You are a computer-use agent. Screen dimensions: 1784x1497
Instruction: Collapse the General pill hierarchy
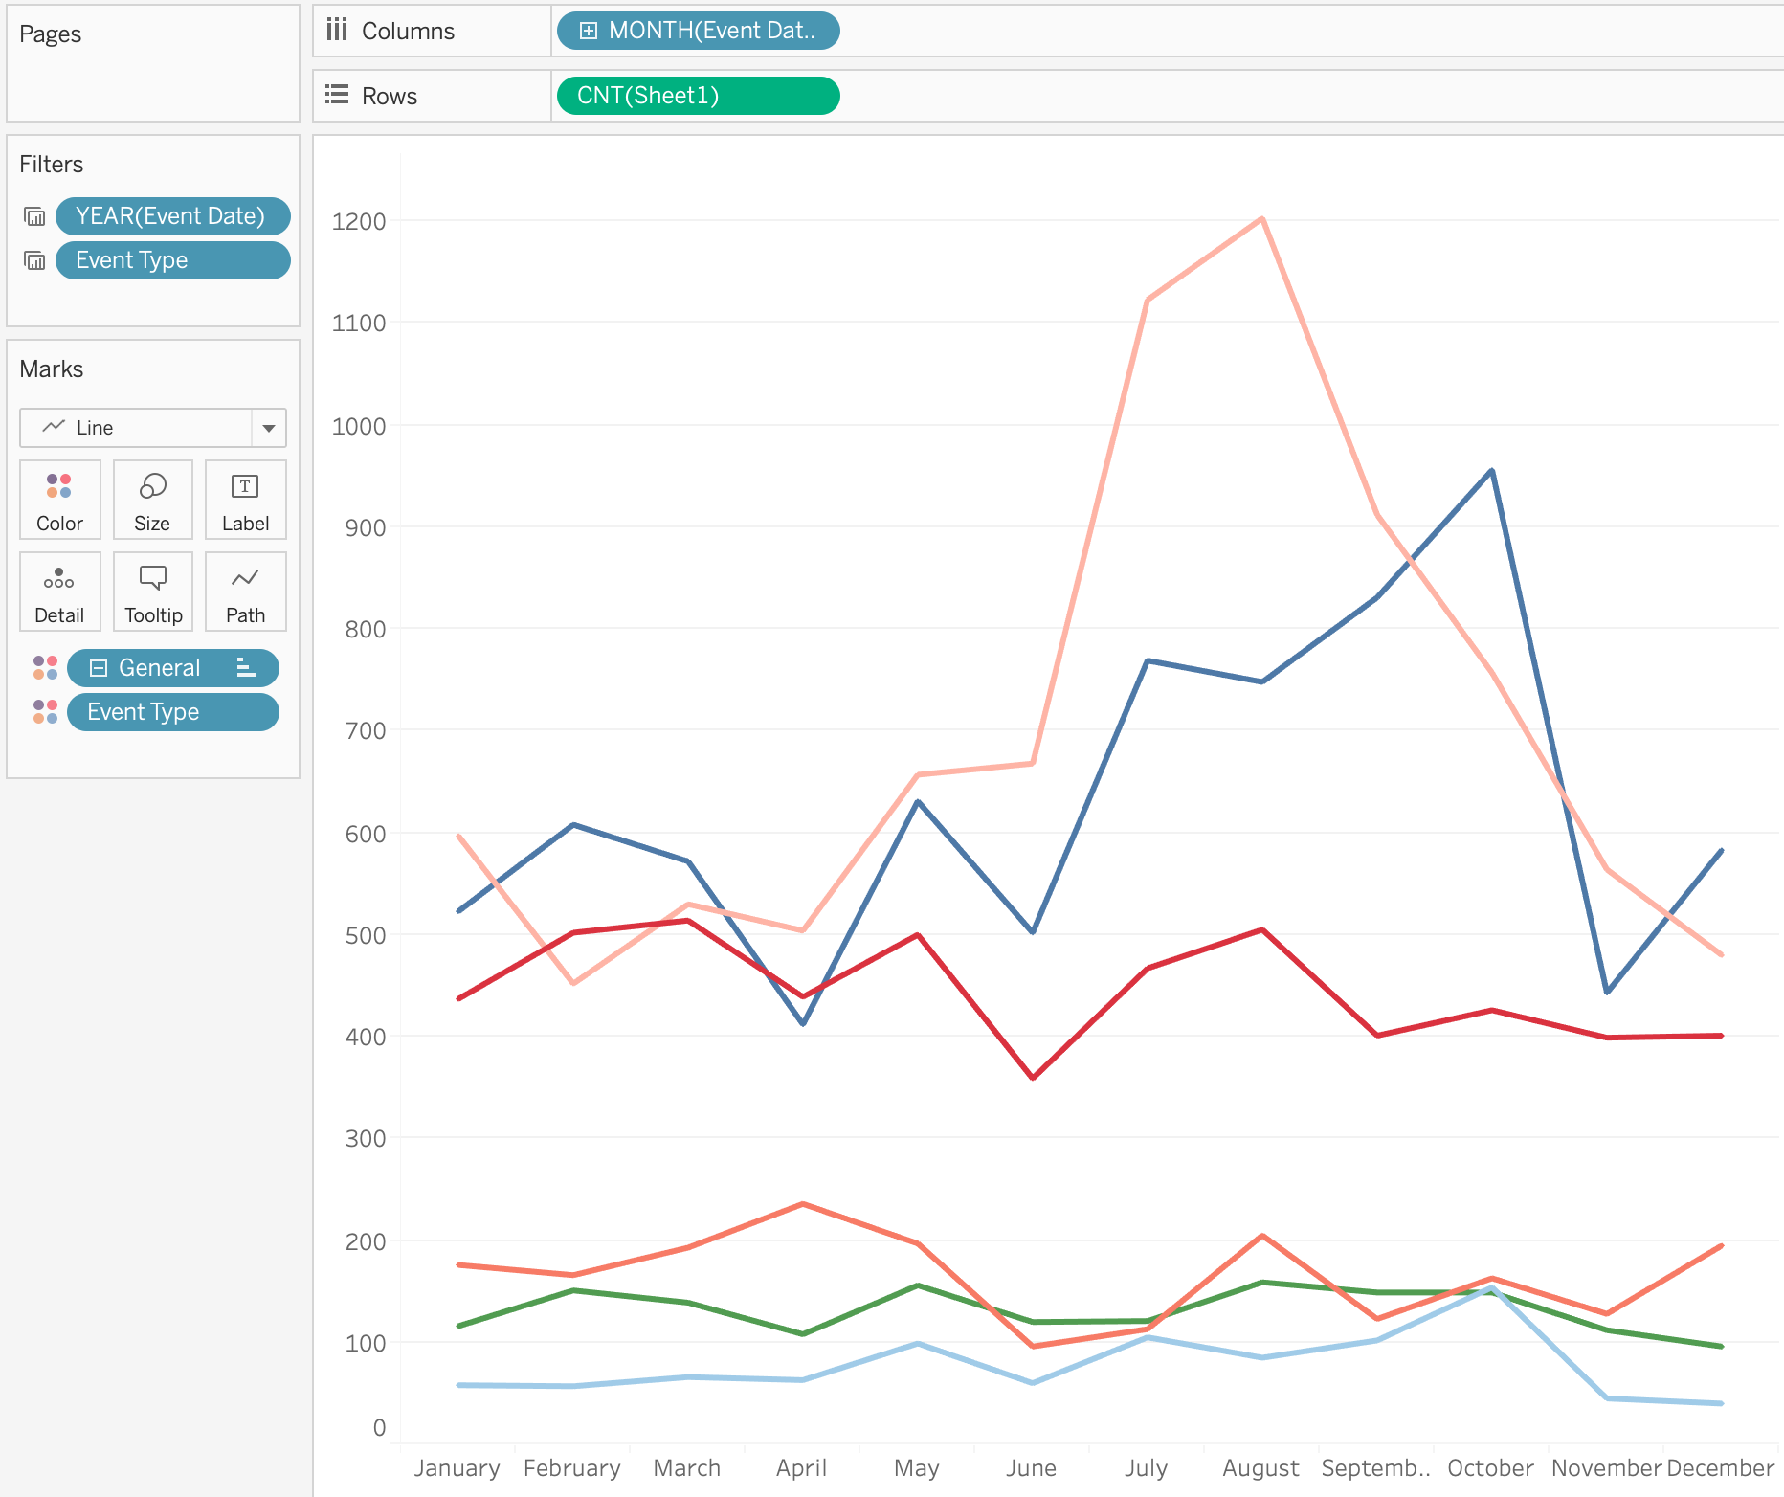click(x=98, y=668)
